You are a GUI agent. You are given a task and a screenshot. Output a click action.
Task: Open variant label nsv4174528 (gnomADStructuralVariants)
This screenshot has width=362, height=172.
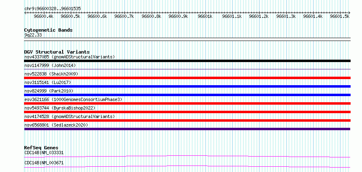pos(70,116)
